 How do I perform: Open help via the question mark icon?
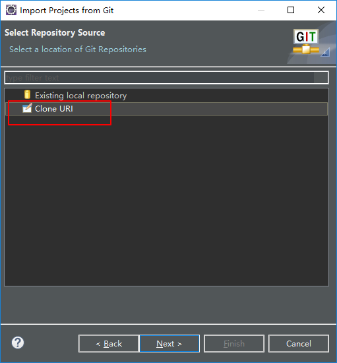coord(18,343)
